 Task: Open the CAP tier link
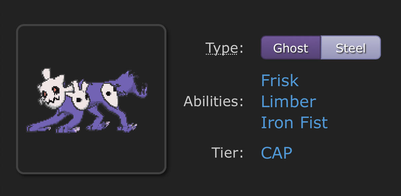coord(276,153)
